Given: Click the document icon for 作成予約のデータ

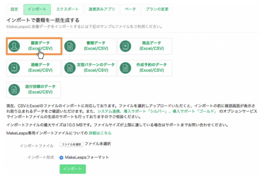Looking at the screenshot, I should [125, 68].
